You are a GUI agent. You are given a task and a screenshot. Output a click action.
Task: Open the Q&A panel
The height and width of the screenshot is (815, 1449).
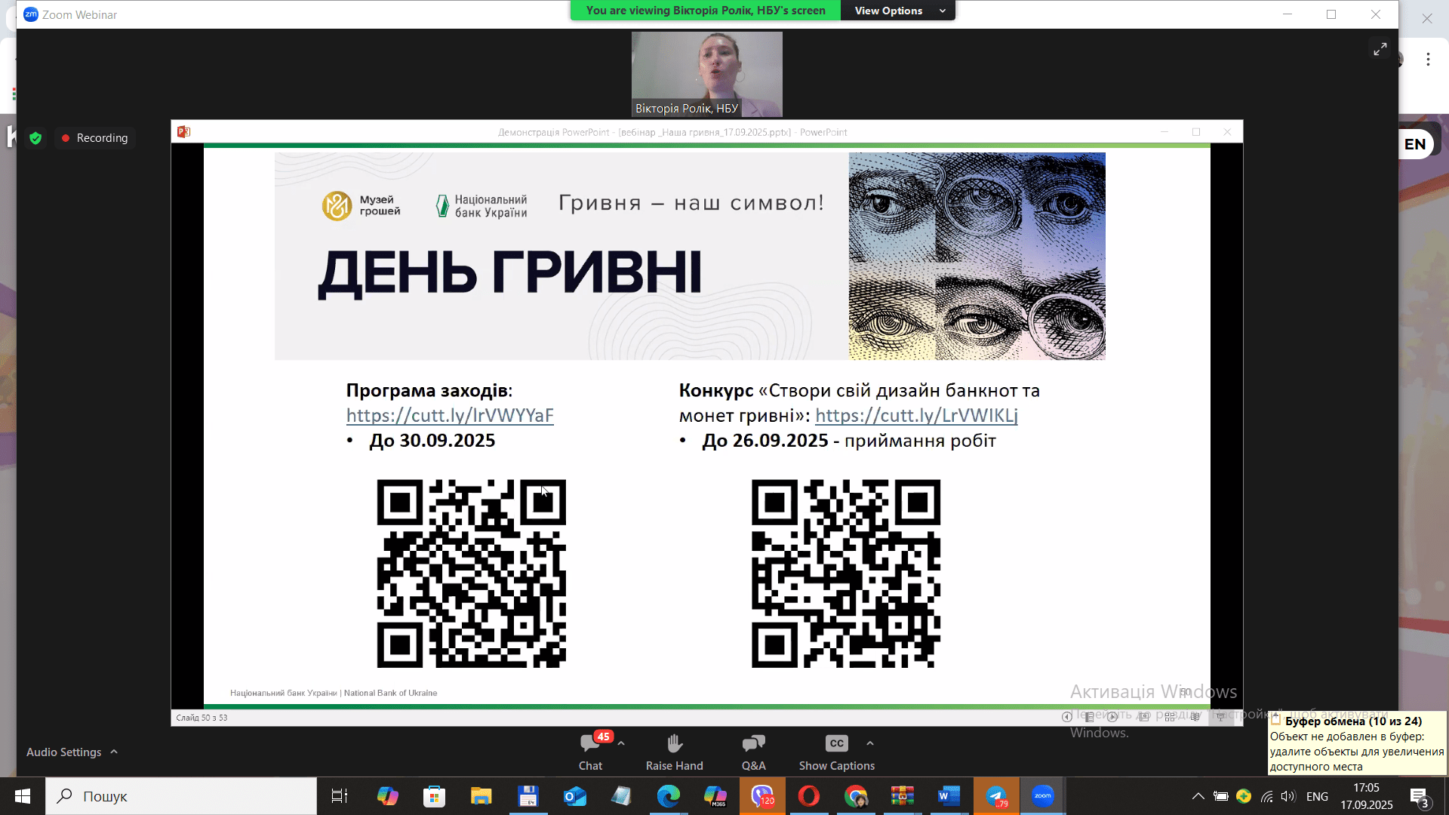coord(753,752)
